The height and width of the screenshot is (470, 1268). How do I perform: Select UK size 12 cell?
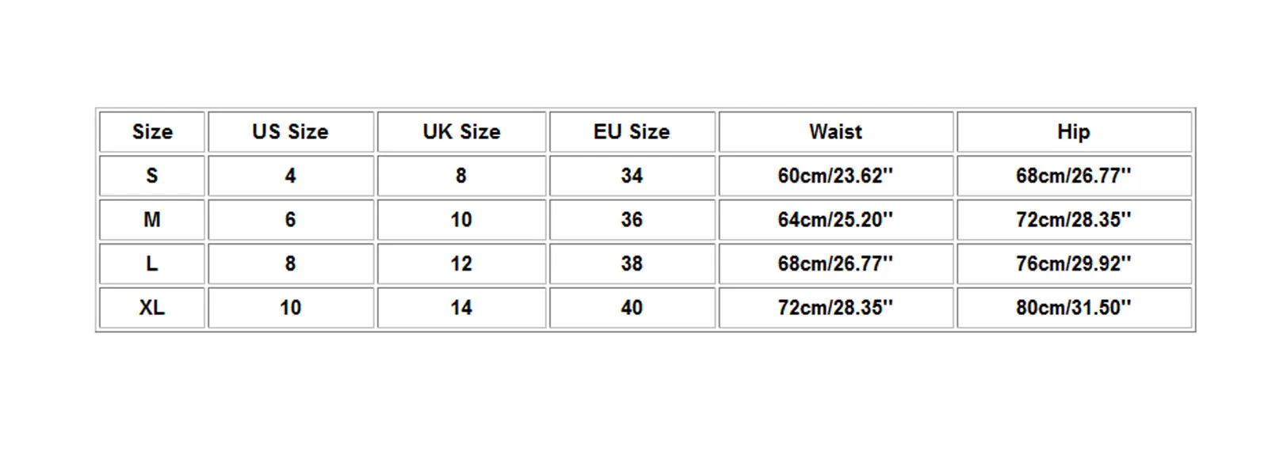tap(461, 263)
